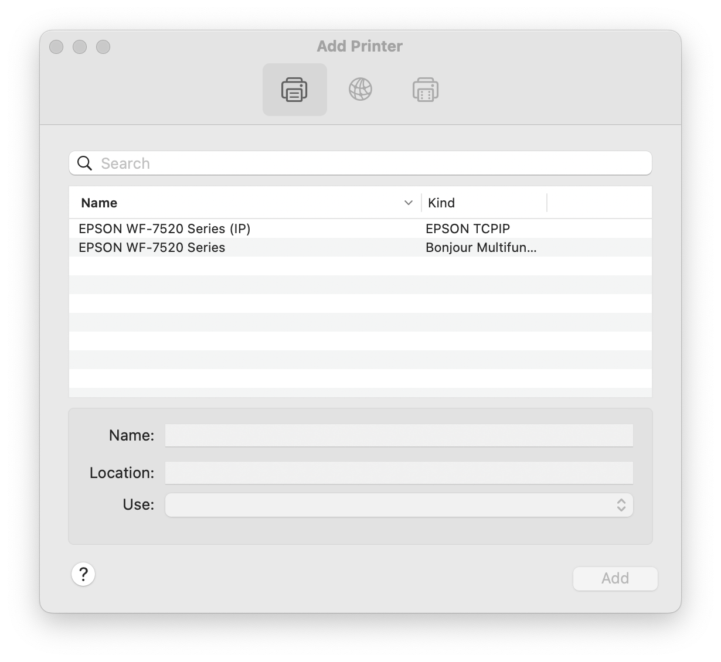Click the magnifying glass in the search field

click(84, 163)
